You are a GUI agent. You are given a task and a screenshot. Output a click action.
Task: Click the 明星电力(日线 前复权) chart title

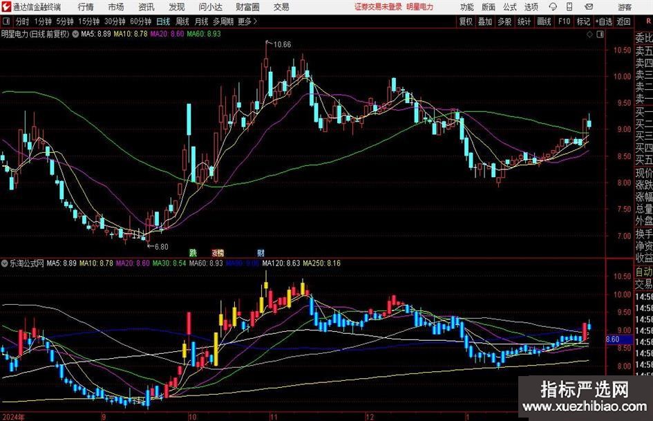point(35,34)
